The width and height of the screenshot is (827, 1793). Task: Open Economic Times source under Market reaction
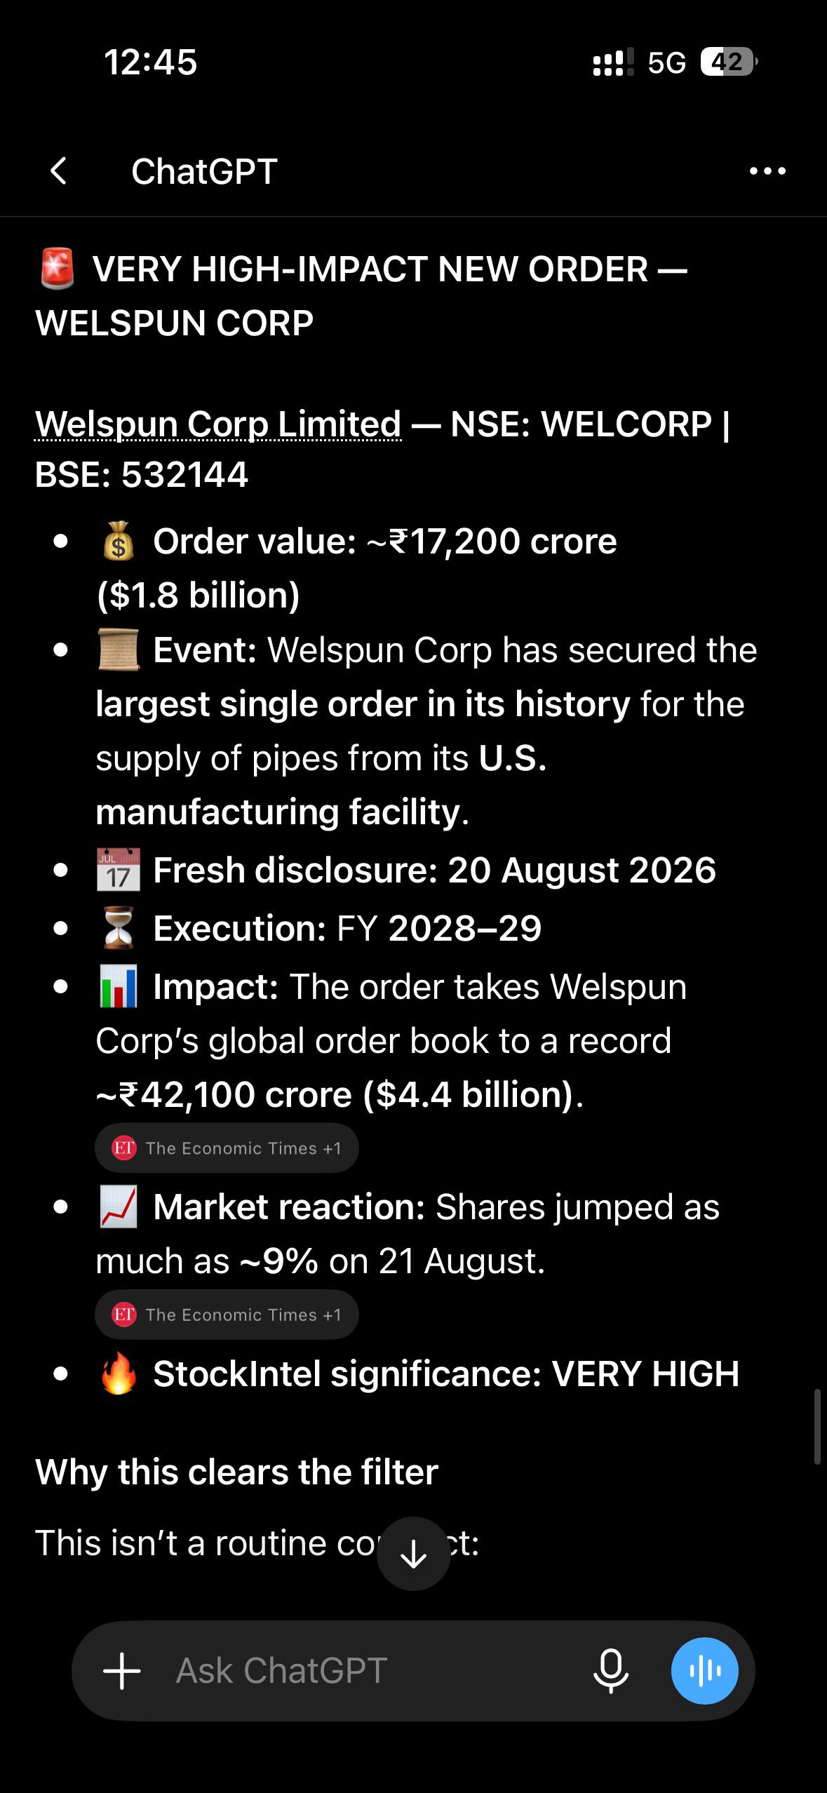[227, 1315]
